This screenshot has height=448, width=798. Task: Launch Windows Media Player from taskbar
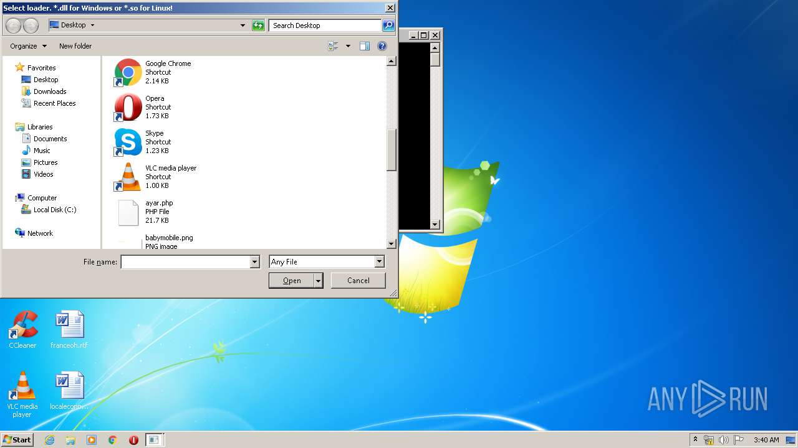click(92, 440)
